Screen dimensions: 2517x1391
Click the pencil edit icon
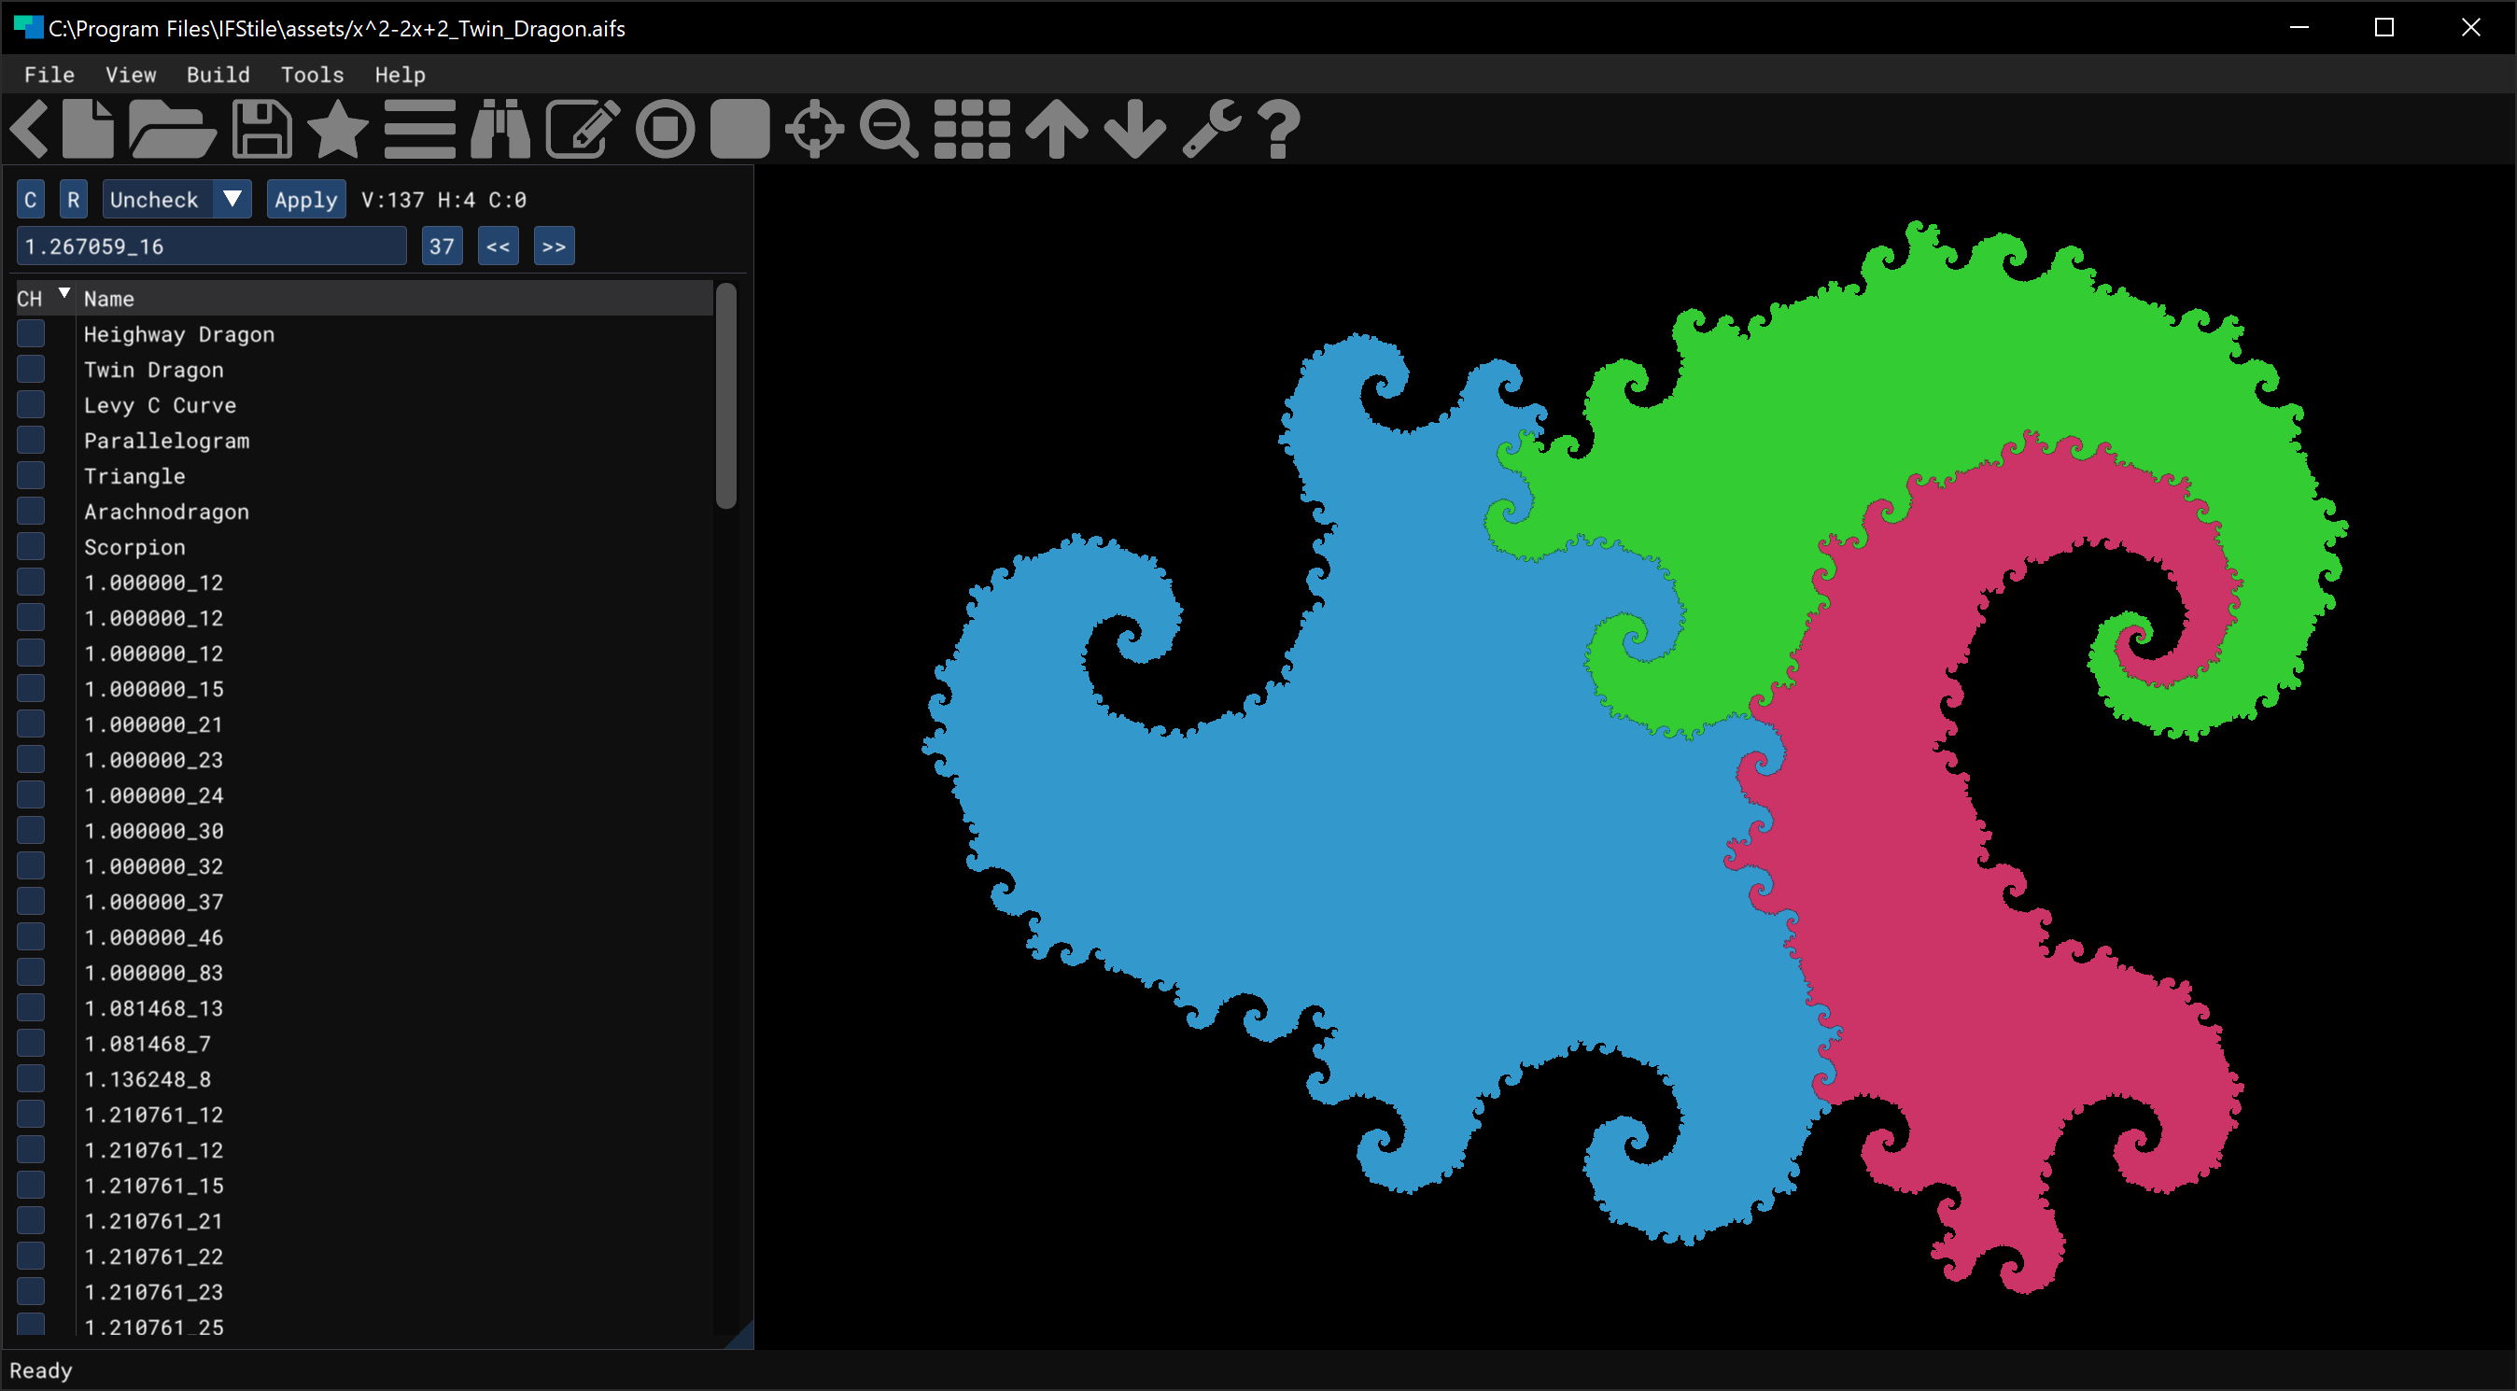tap(583, 129)
